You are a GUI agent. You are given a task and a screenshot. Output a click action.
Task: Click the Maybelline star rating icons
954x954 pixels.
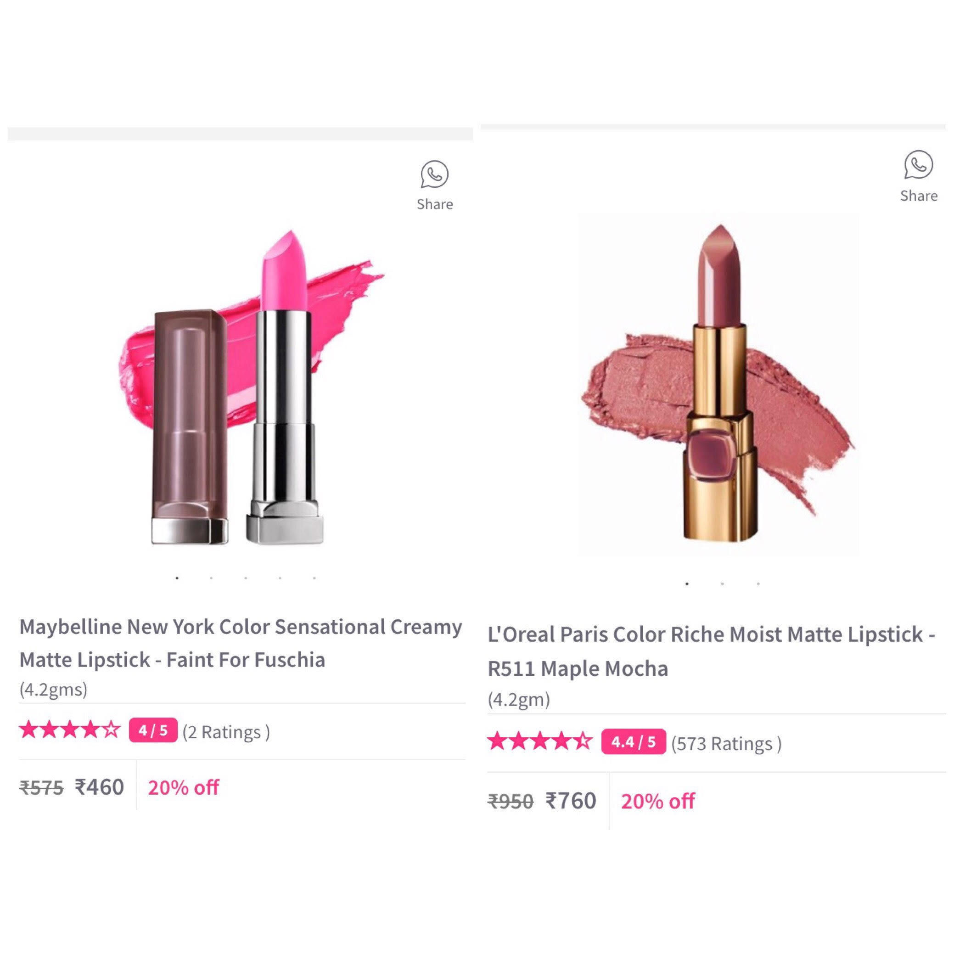(69, 730)
